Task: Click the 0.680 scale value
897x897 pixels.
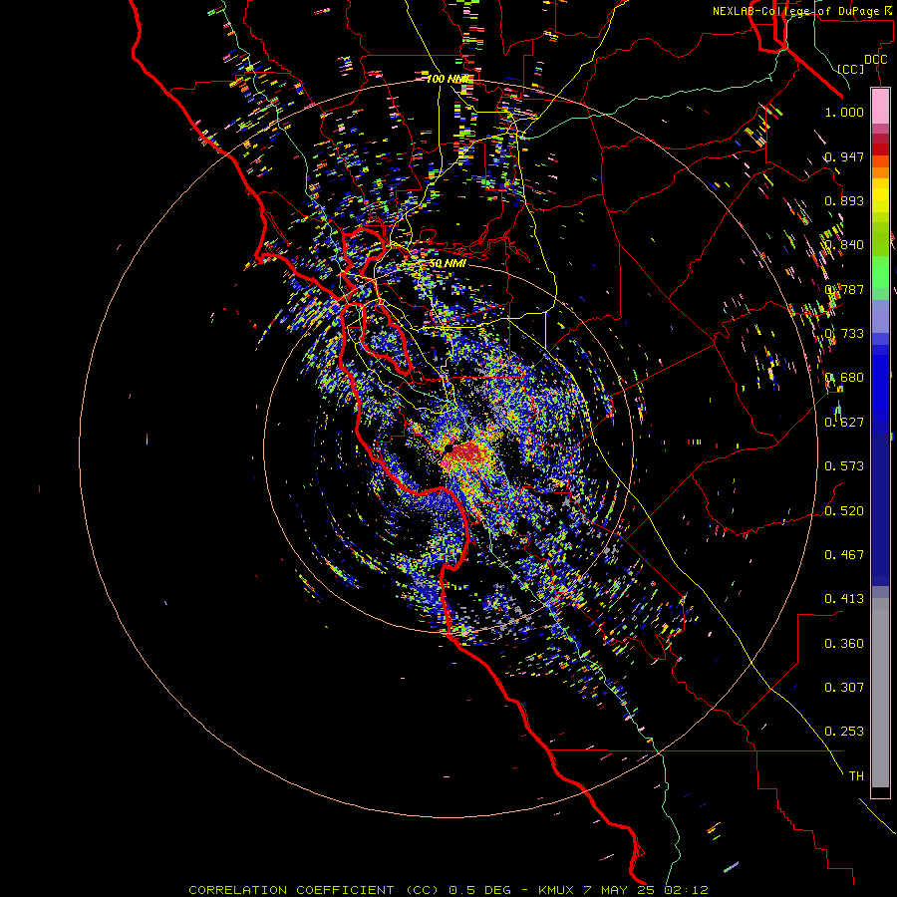Action: (844, 378)
